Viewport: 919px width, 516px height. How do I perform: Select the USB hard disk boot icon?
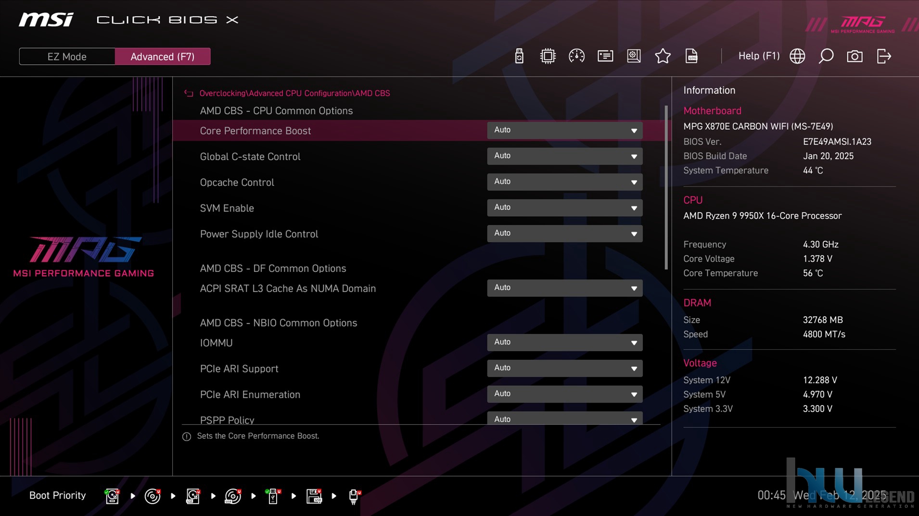coord(193,496)
